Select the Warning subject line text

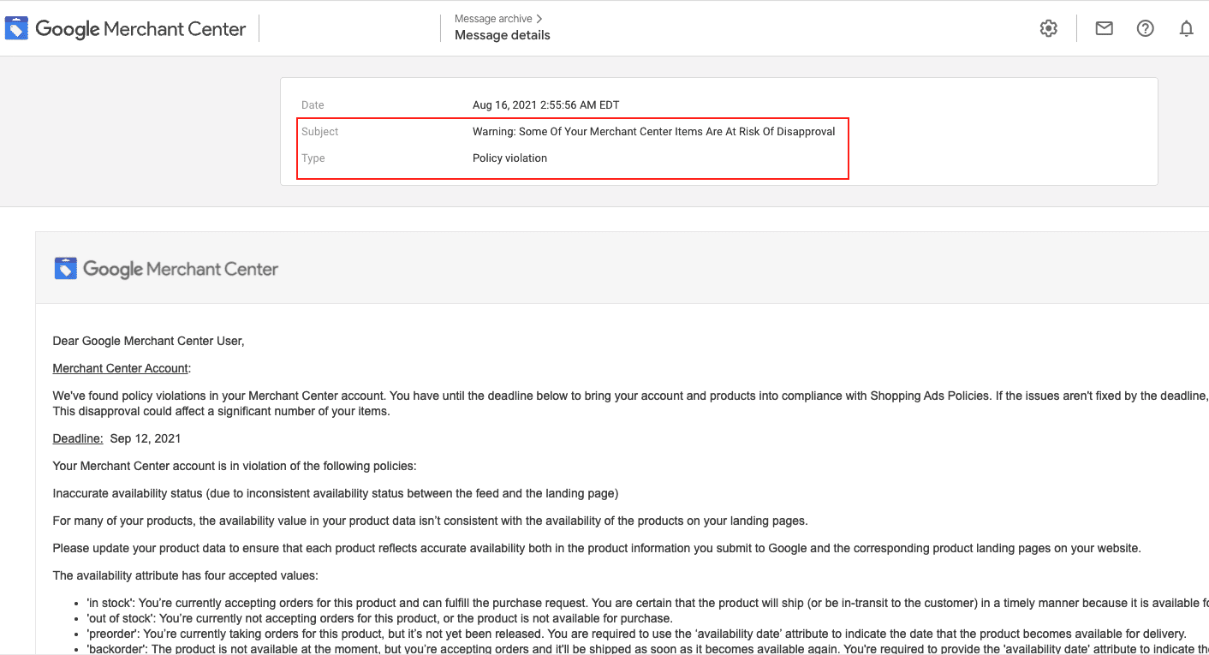(654, 132)
